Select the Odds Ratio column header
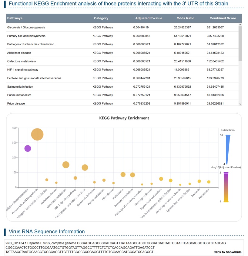This screenshot has height=256, width=248. [x=185, y=18]
